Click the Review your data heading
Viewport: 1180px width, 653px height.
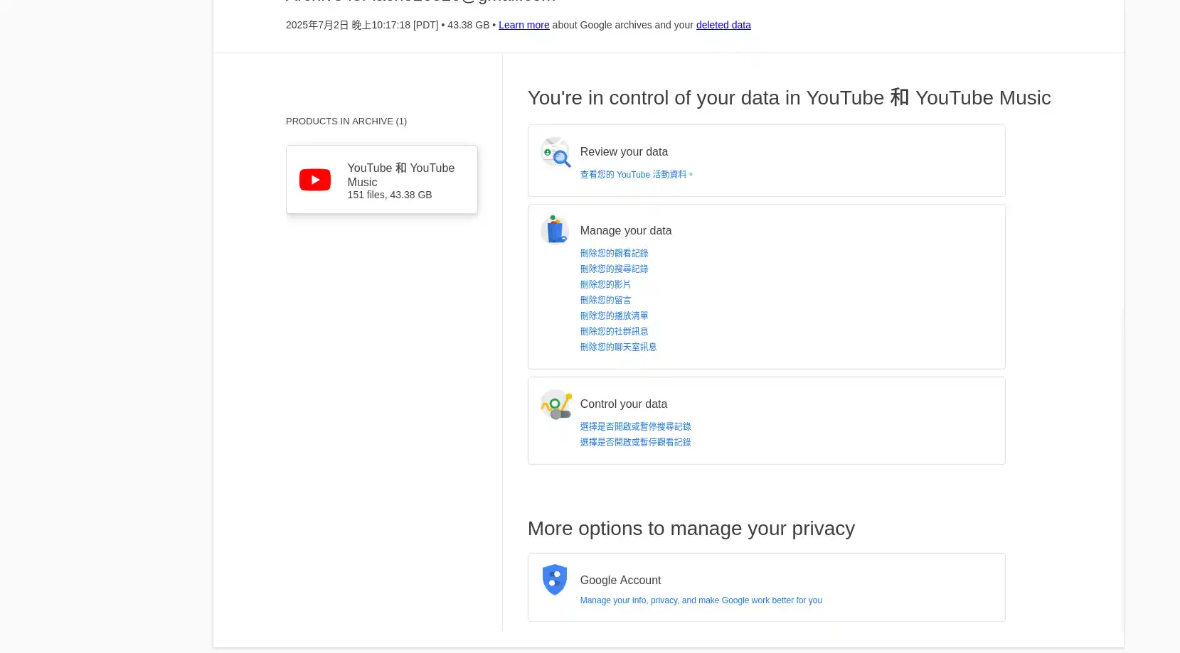pos(624,151)
